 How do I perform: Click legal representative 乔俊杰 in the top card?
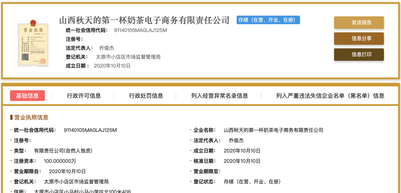point(107,48)
